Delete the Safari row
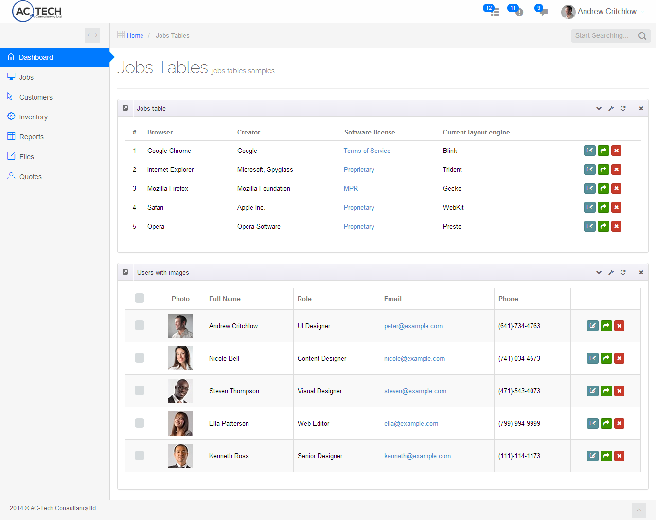 click(616, 207)
